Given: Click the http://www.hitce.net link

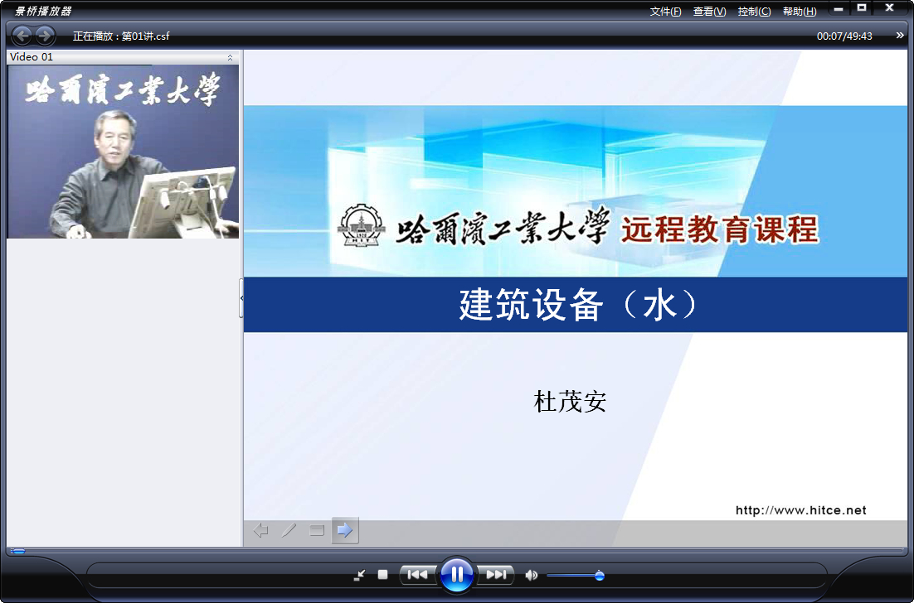Looking at the screenshot, I should click(801, 510).
